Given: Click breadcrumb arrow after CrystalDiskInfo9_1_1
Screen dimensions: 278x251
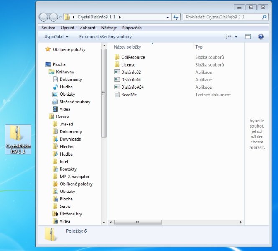Looking at the screenshot, I should [120, 17].
